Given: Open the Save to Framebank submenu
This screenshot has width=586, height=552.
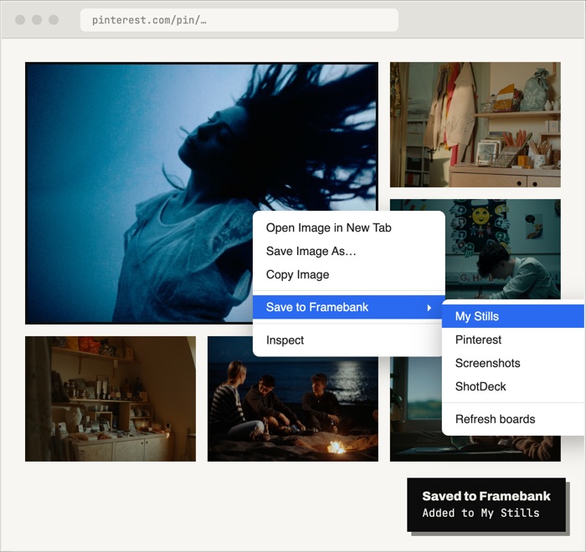Looking at the screenshot, I should [349, 307].
